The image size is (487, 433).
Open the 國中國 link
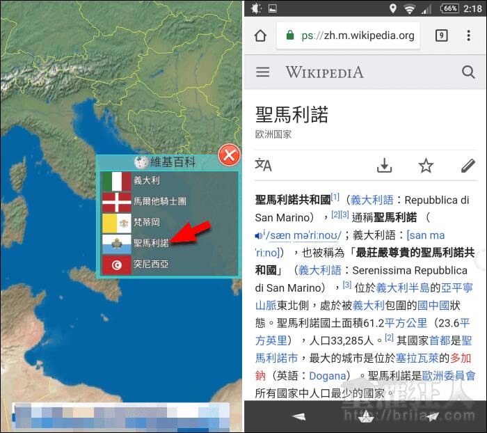[433, 305]
